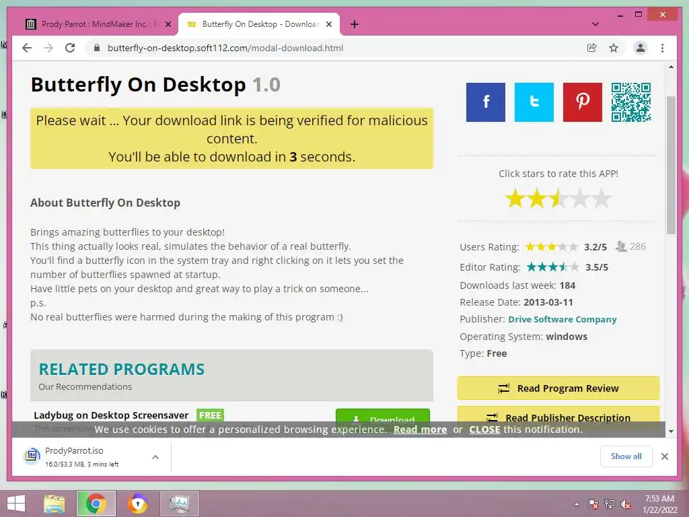Open the Drive Software Company publisher link
This screenshot has height=517, width=689.
[x=562, y=319]
